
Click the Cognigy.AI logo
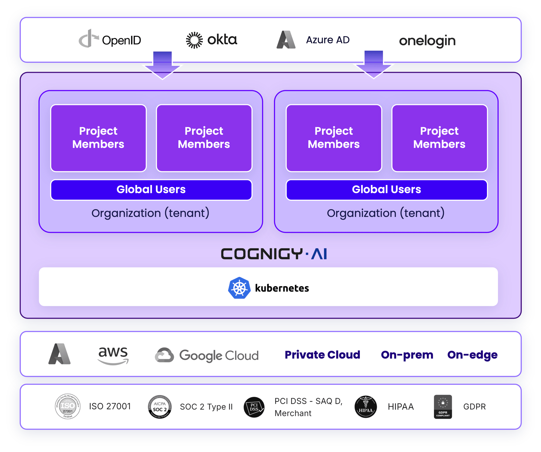click(x=274, y=254)
